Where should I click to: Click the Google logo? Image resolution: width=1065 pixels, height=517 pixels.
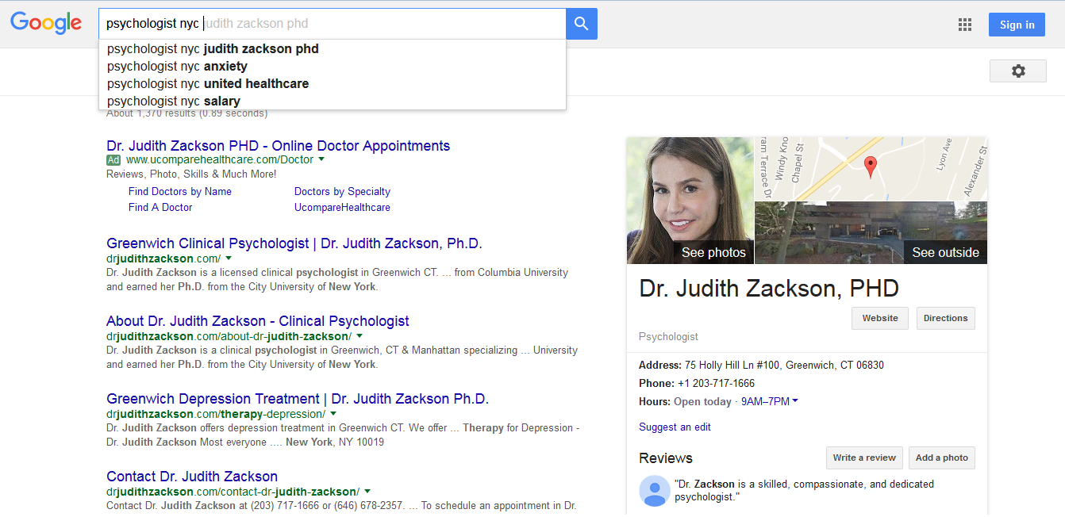tap(46, 23)
